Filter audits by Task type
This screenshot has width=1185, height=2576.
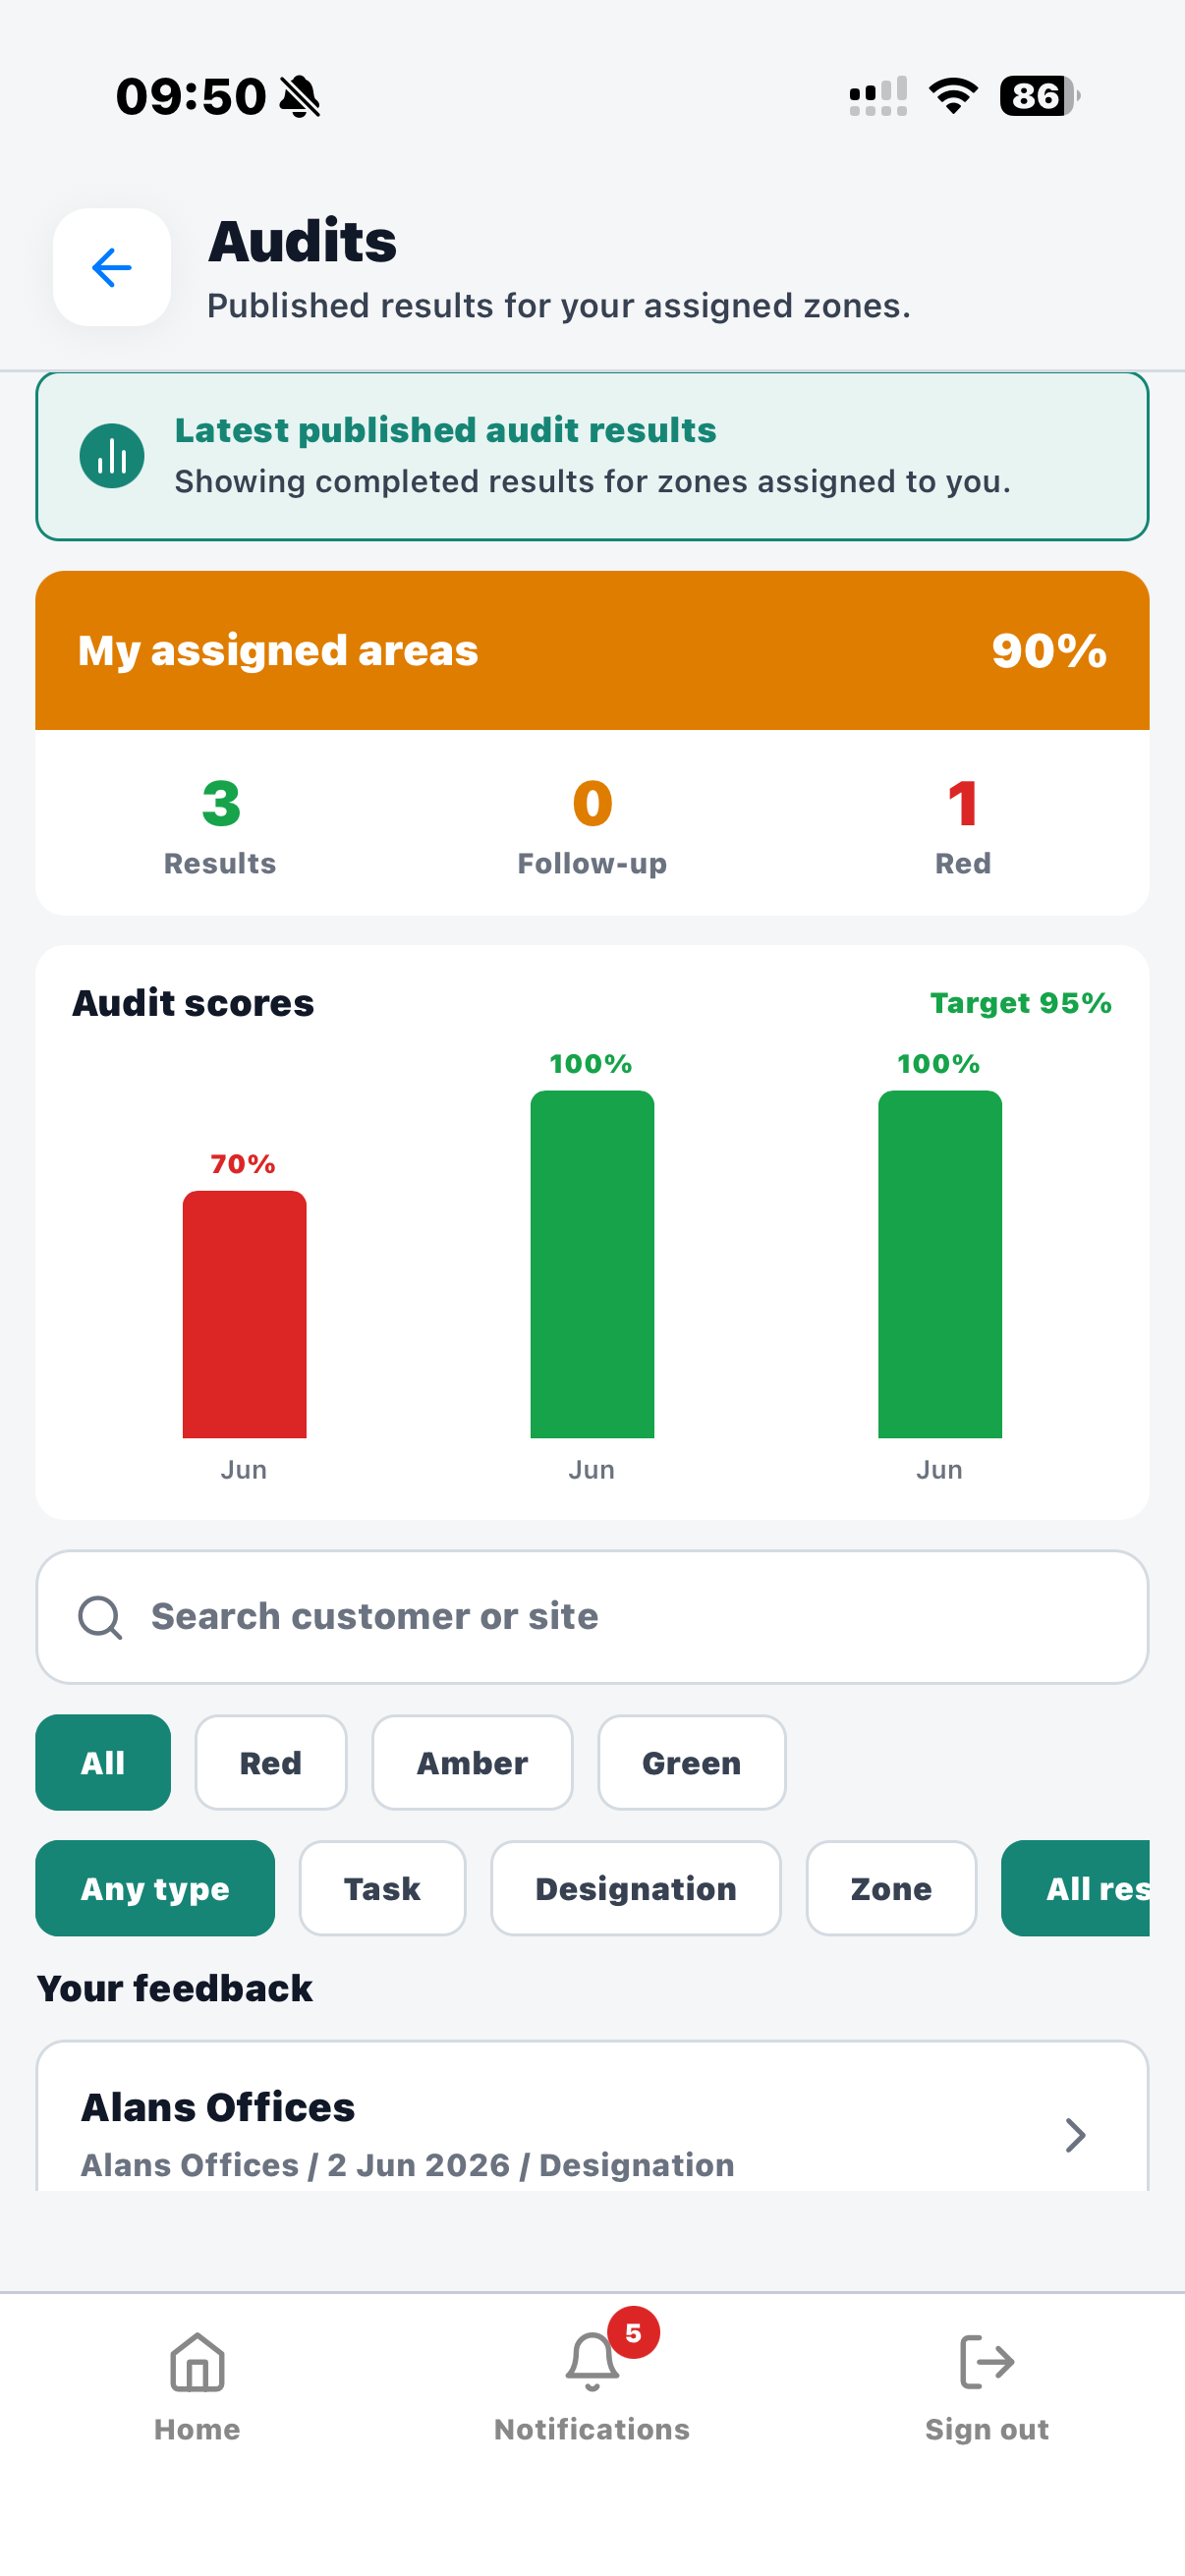[x=382, y=1889]
